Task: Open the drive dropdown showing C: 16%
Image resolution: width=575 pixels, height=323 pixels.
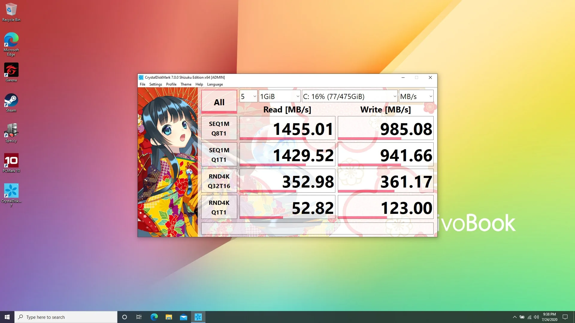Action: 349,96
